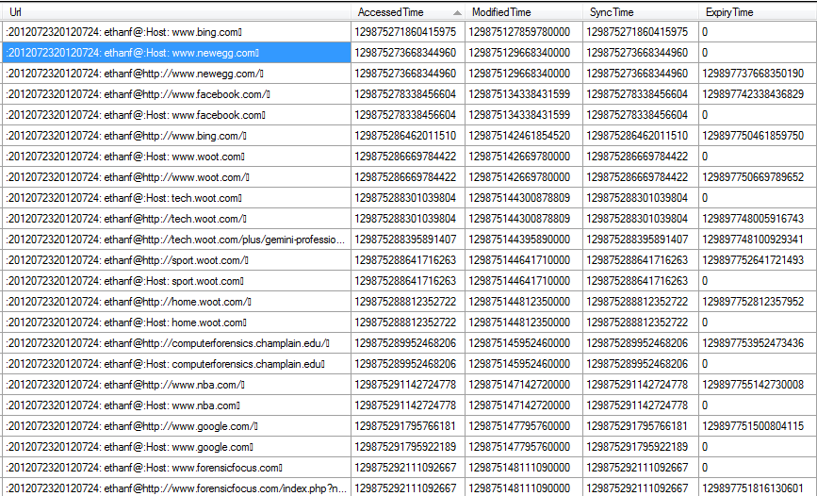Click AccessedTime cell 129875271860415975
817x496 pixels.
tap(408, 32)
